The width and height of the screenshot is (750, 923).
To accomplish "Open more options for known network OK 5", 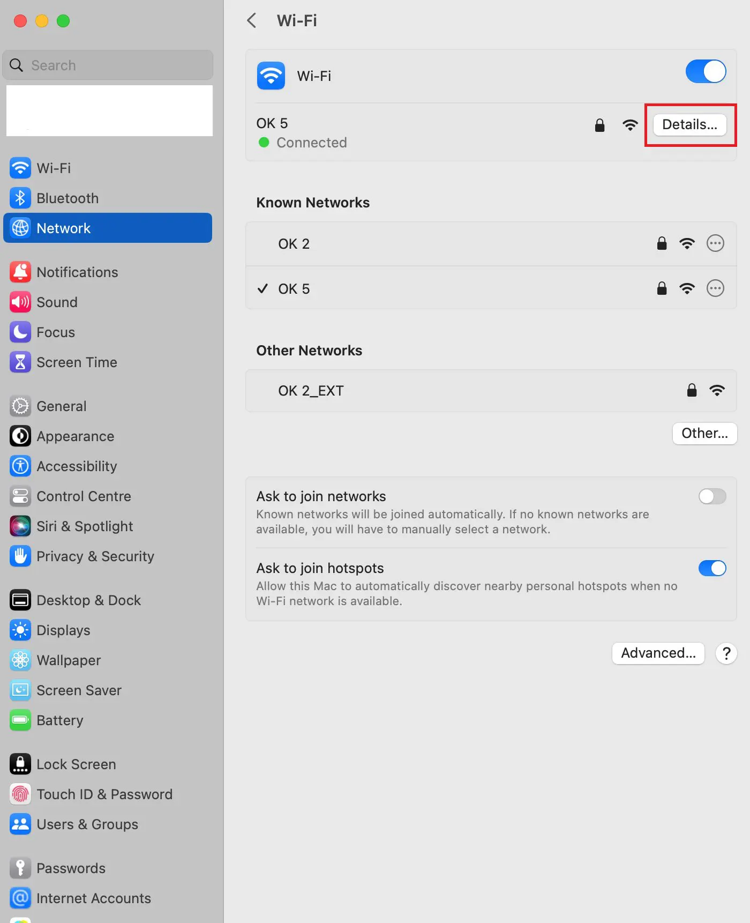I will coord(715,288).
